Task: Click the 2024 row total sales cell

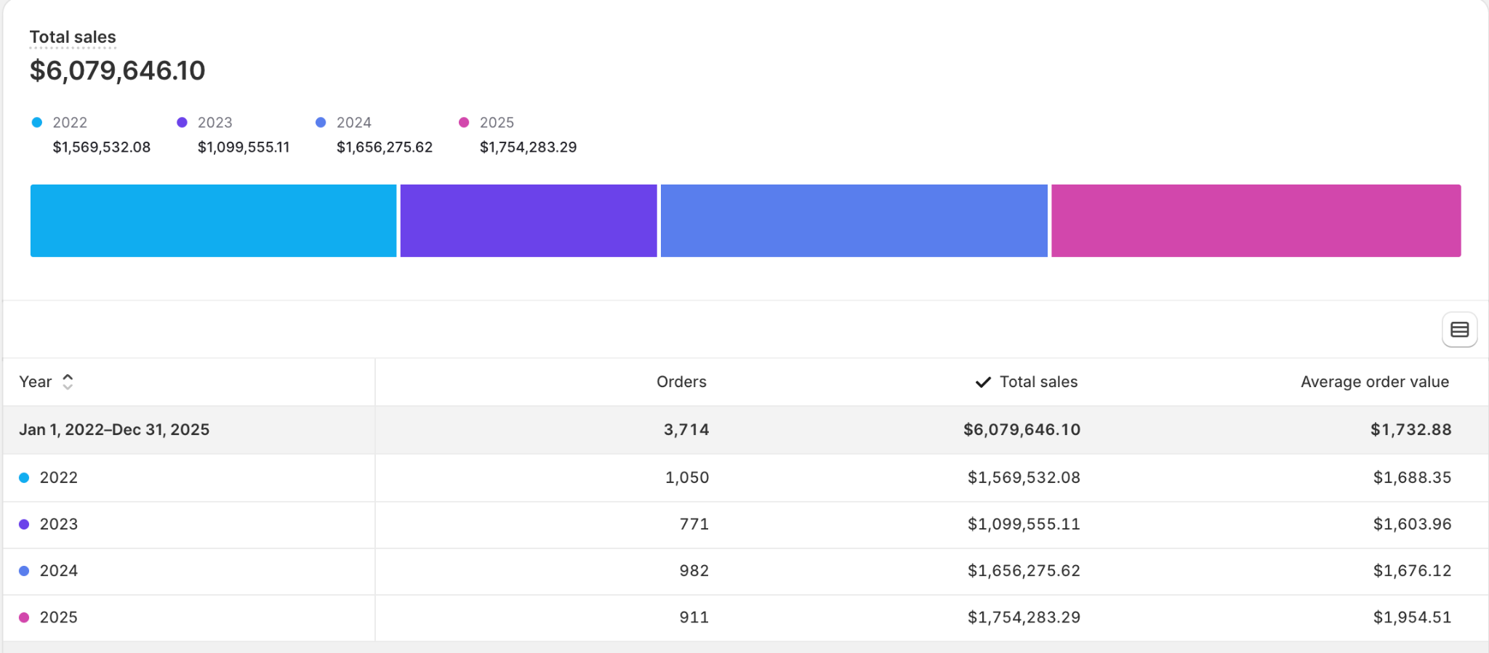Action: click(1024, 571)
